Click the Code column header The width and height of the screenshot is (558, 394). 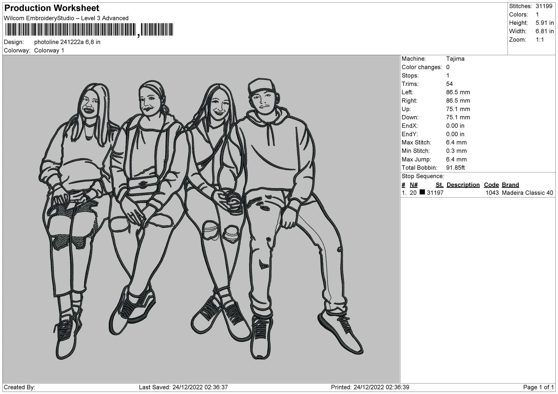pos(491,185)
